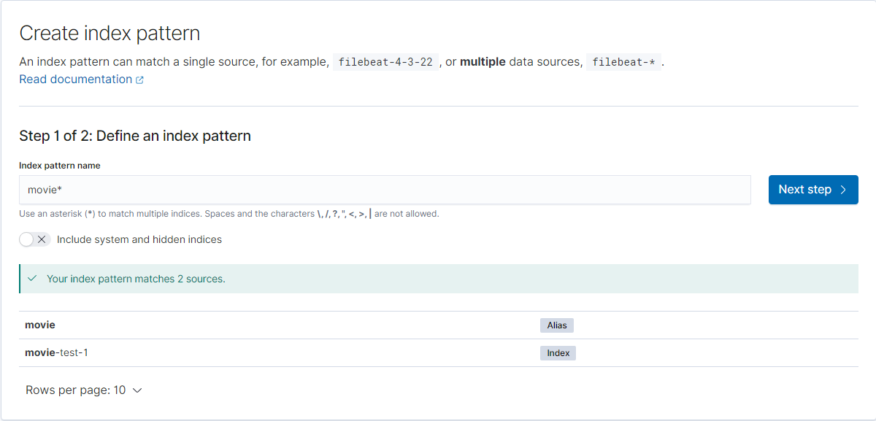Click the asterisk usage help text

(x=229, y=214)
